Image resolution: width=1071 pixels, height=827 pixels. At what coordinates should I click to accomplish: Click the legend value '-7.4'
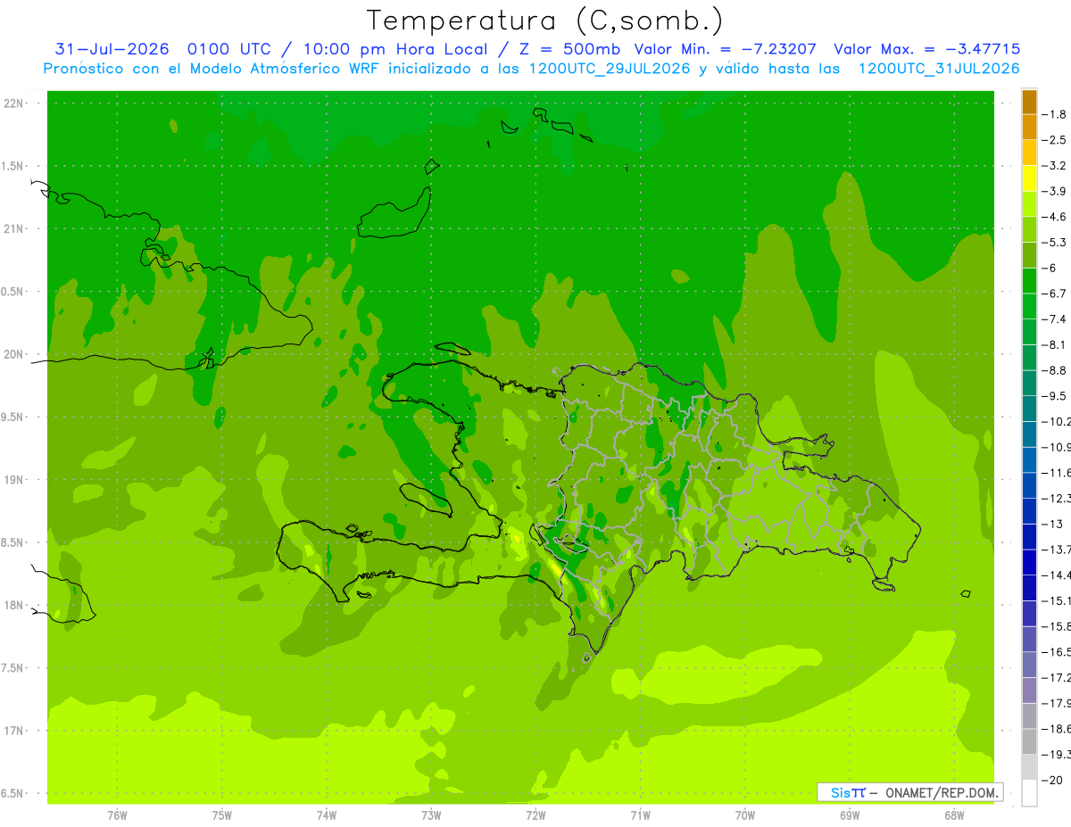pos(1054,318)
